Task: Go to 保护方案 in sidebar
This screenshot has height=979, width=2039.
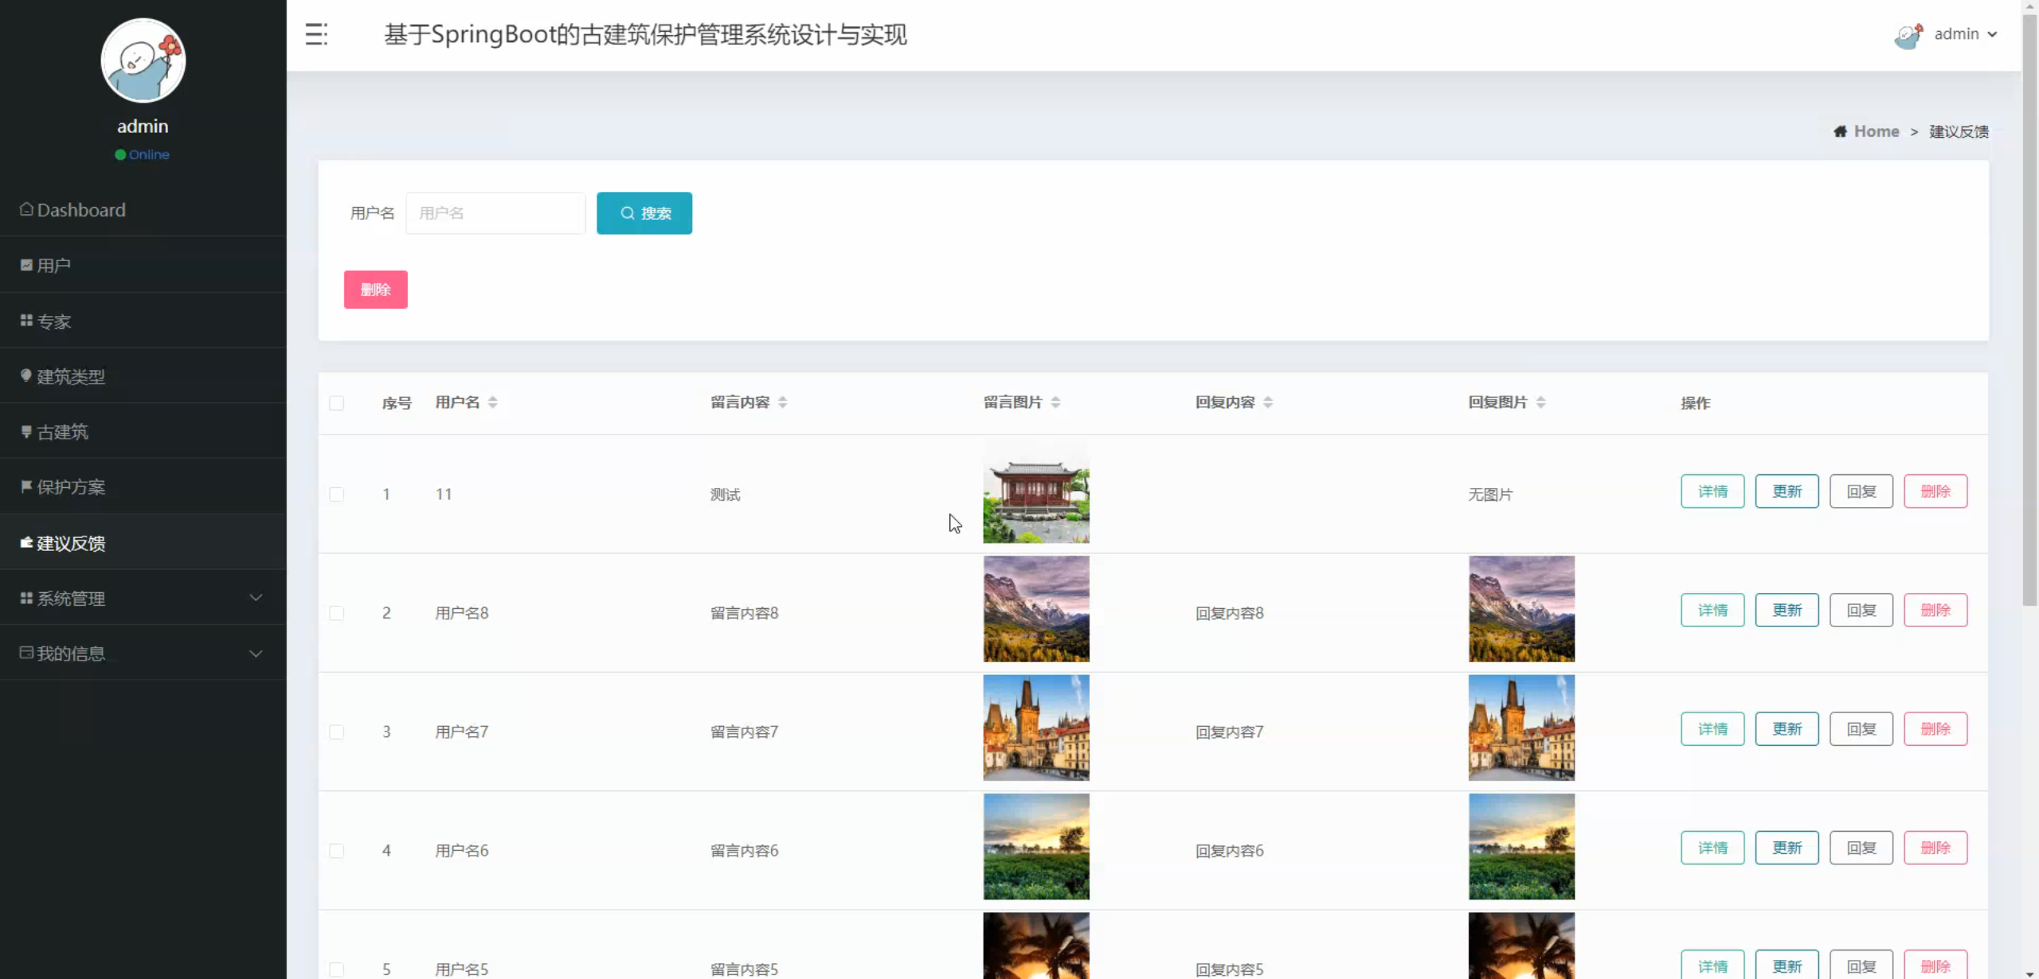Action: coord(71,487)
